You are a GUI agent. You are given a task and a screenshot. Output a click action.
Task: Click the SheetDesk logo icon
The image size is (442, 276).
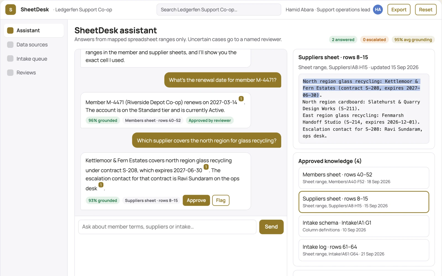(10, 10)
